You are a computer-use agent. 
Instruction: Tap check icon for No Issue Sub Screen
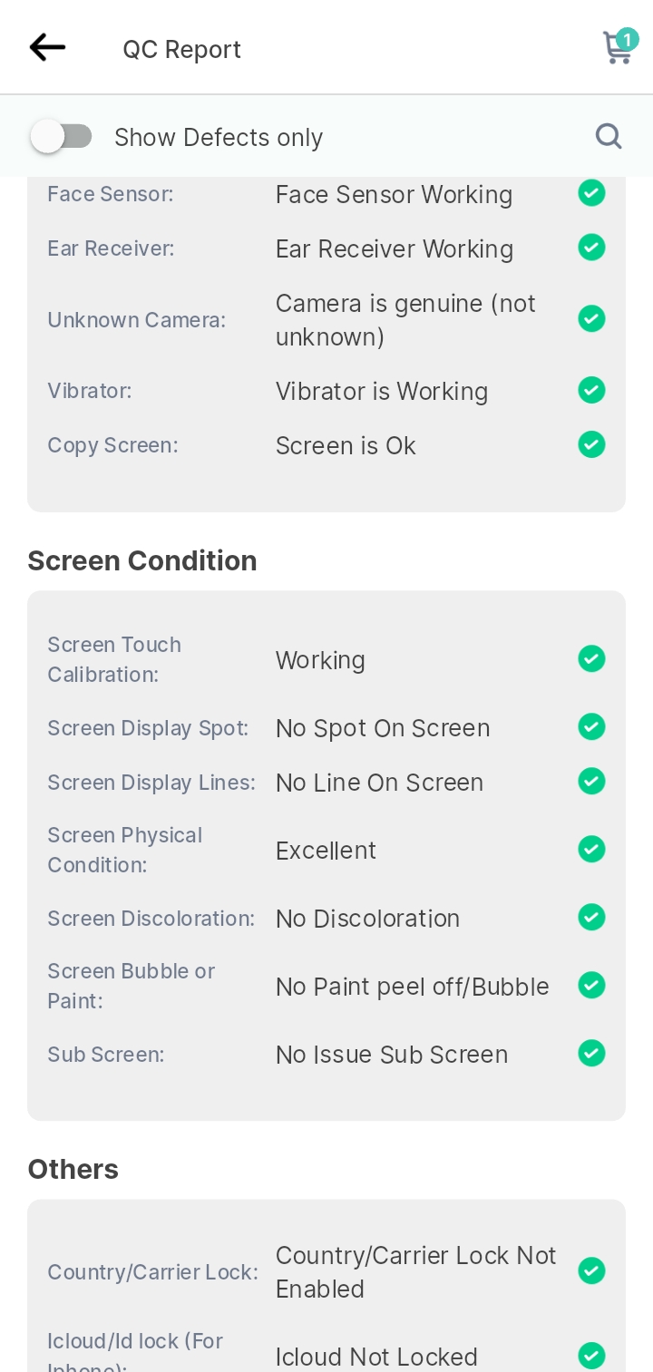(x=591, y=1054)
